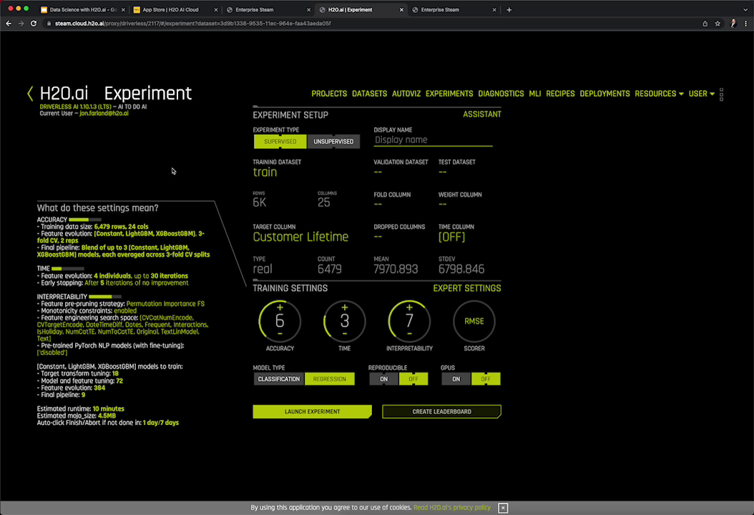Close the cookie notice banner

click(503, 508)
